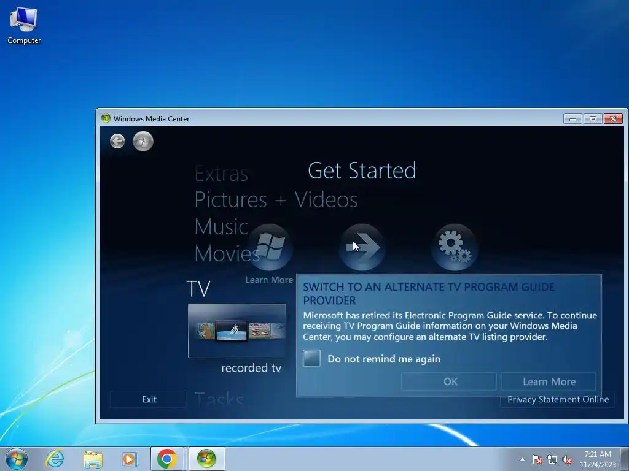Open Windows Explorer from taskbar

click(x=93, y=459)
